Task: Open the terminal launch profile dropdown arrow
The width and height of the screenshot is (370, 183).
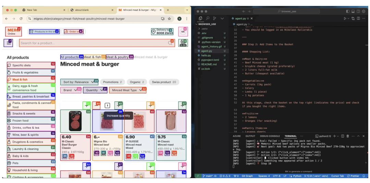Action: (x=338, y=136)
